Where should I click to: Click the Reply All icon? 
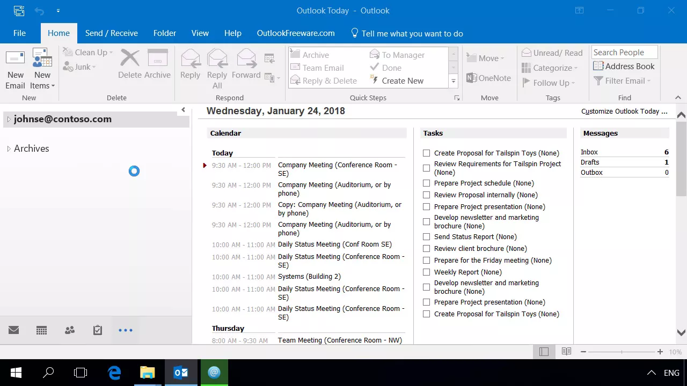click(217, 58)
